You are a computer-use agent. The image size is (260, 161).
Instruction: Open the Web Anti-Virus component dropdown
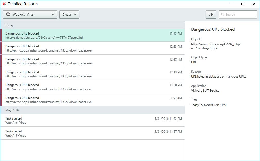coord(30,15)
